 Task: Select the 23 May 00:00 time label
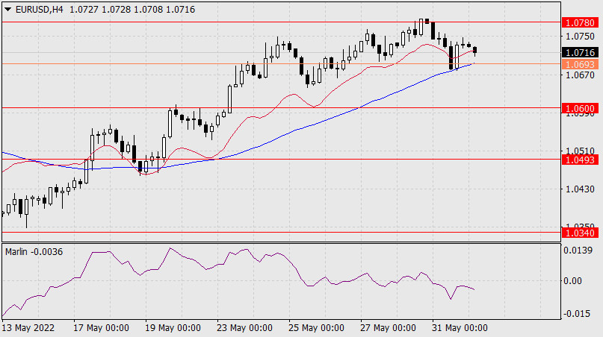pos(244,328)
